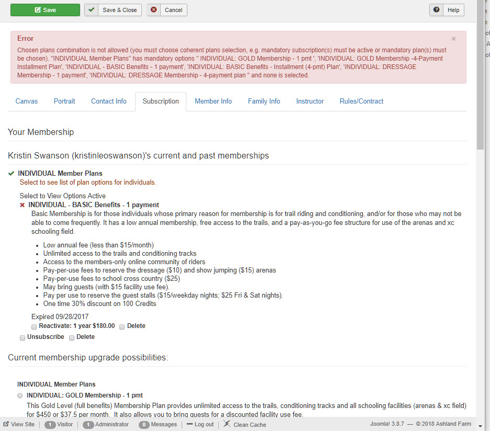Click '© 2018 Ashland Farm' footer text

pyautogui.click(x=443, y=424)
